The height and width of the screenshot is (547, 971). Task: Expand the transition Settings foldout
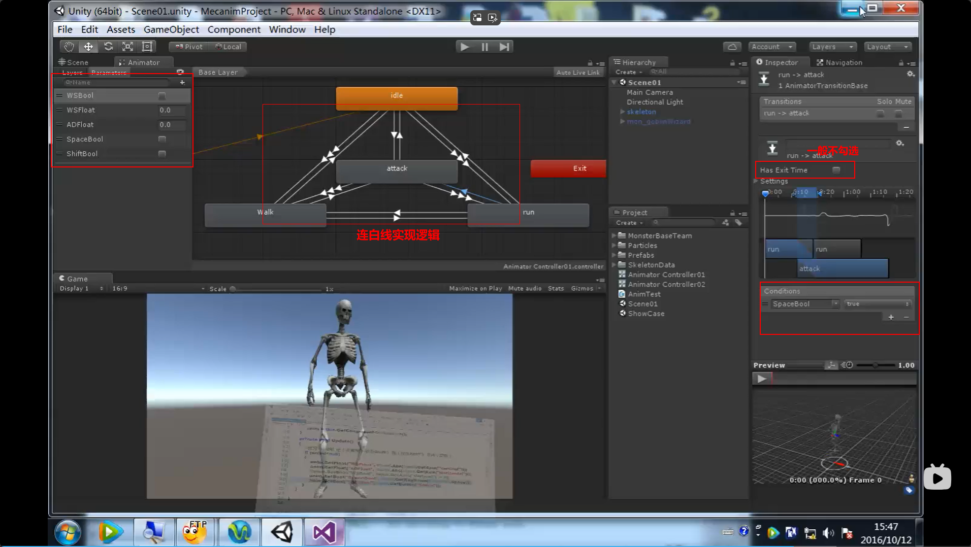tap(756, 181)
